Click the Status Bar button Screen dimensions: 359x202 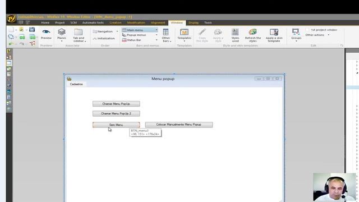click(132, 40)
